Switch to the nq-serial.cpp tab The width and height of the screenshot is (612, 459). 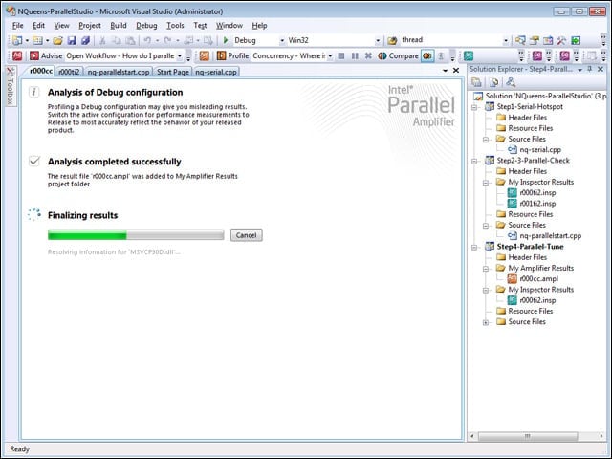(216, 72)
